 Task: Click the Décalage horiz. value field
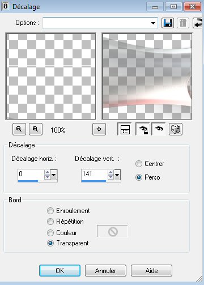pos(31,174)
